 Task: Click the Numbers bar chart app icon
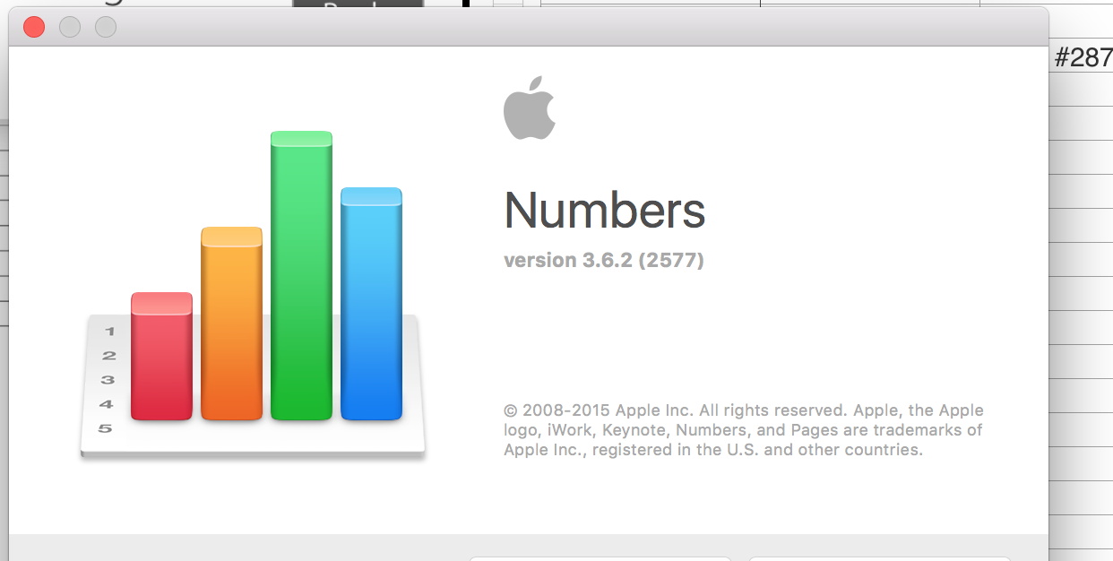pyautogui.click(x=252, y=296)
